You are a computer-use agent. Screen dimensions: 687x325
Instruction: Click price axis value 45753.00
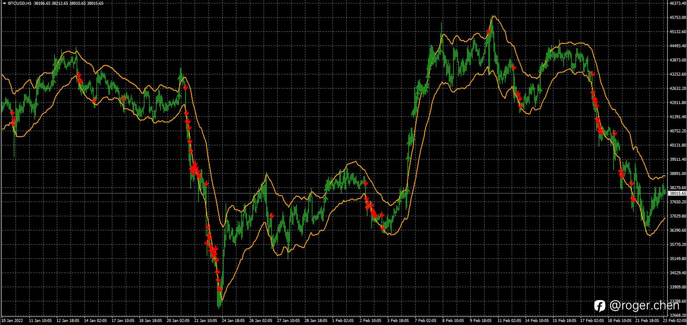[x=678, y=17]
